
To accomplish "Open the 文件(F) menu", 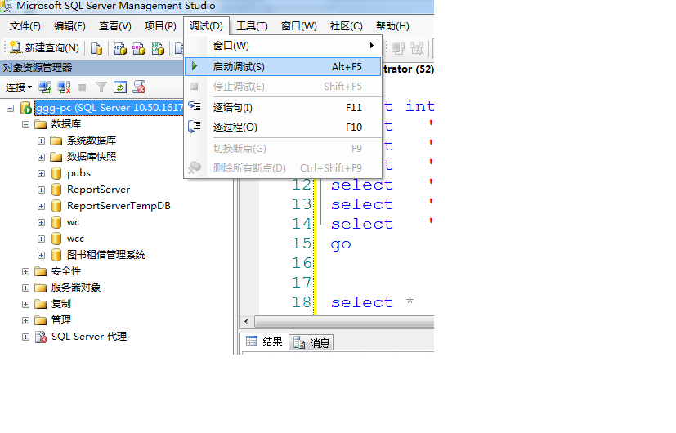I will pyautogui.click(x=25, y=26).
